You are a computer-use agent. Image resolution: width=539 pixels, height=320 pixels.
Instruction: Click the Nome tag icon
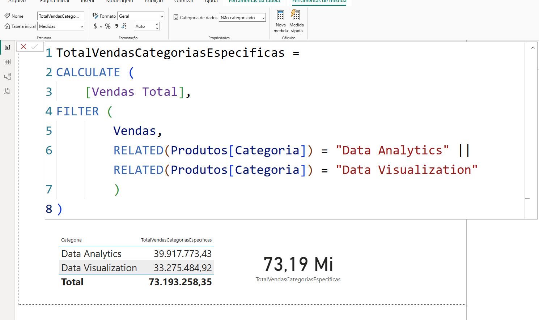[x=7, y=16]
